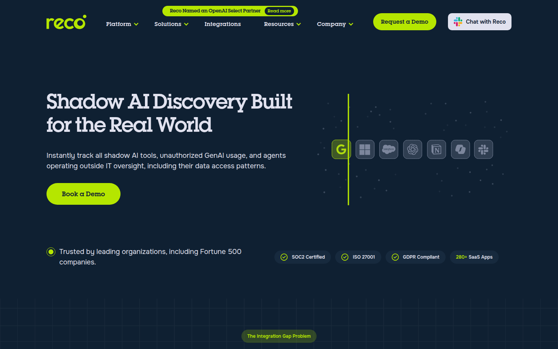Click the Slack icon in Chat with Reco
Viewport: 558px width, 349px height.
(x=458, y=22)
